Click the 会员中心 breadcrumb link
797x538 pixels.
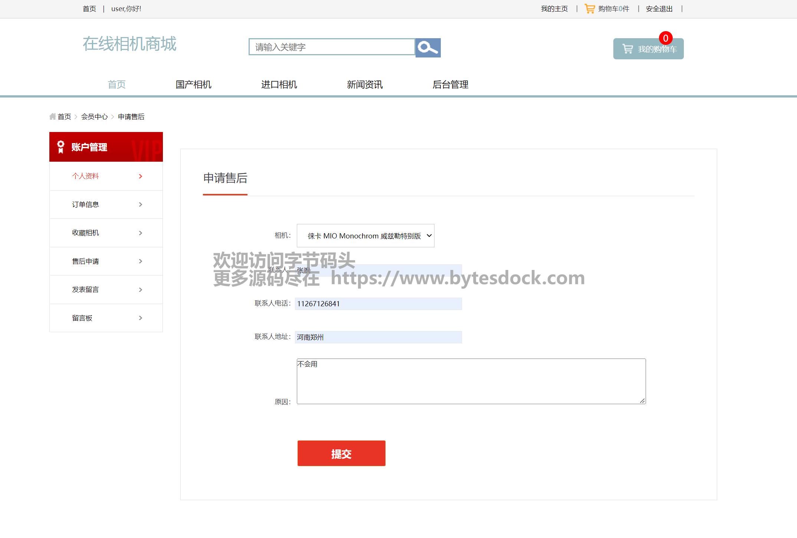[x=94, y=117]
